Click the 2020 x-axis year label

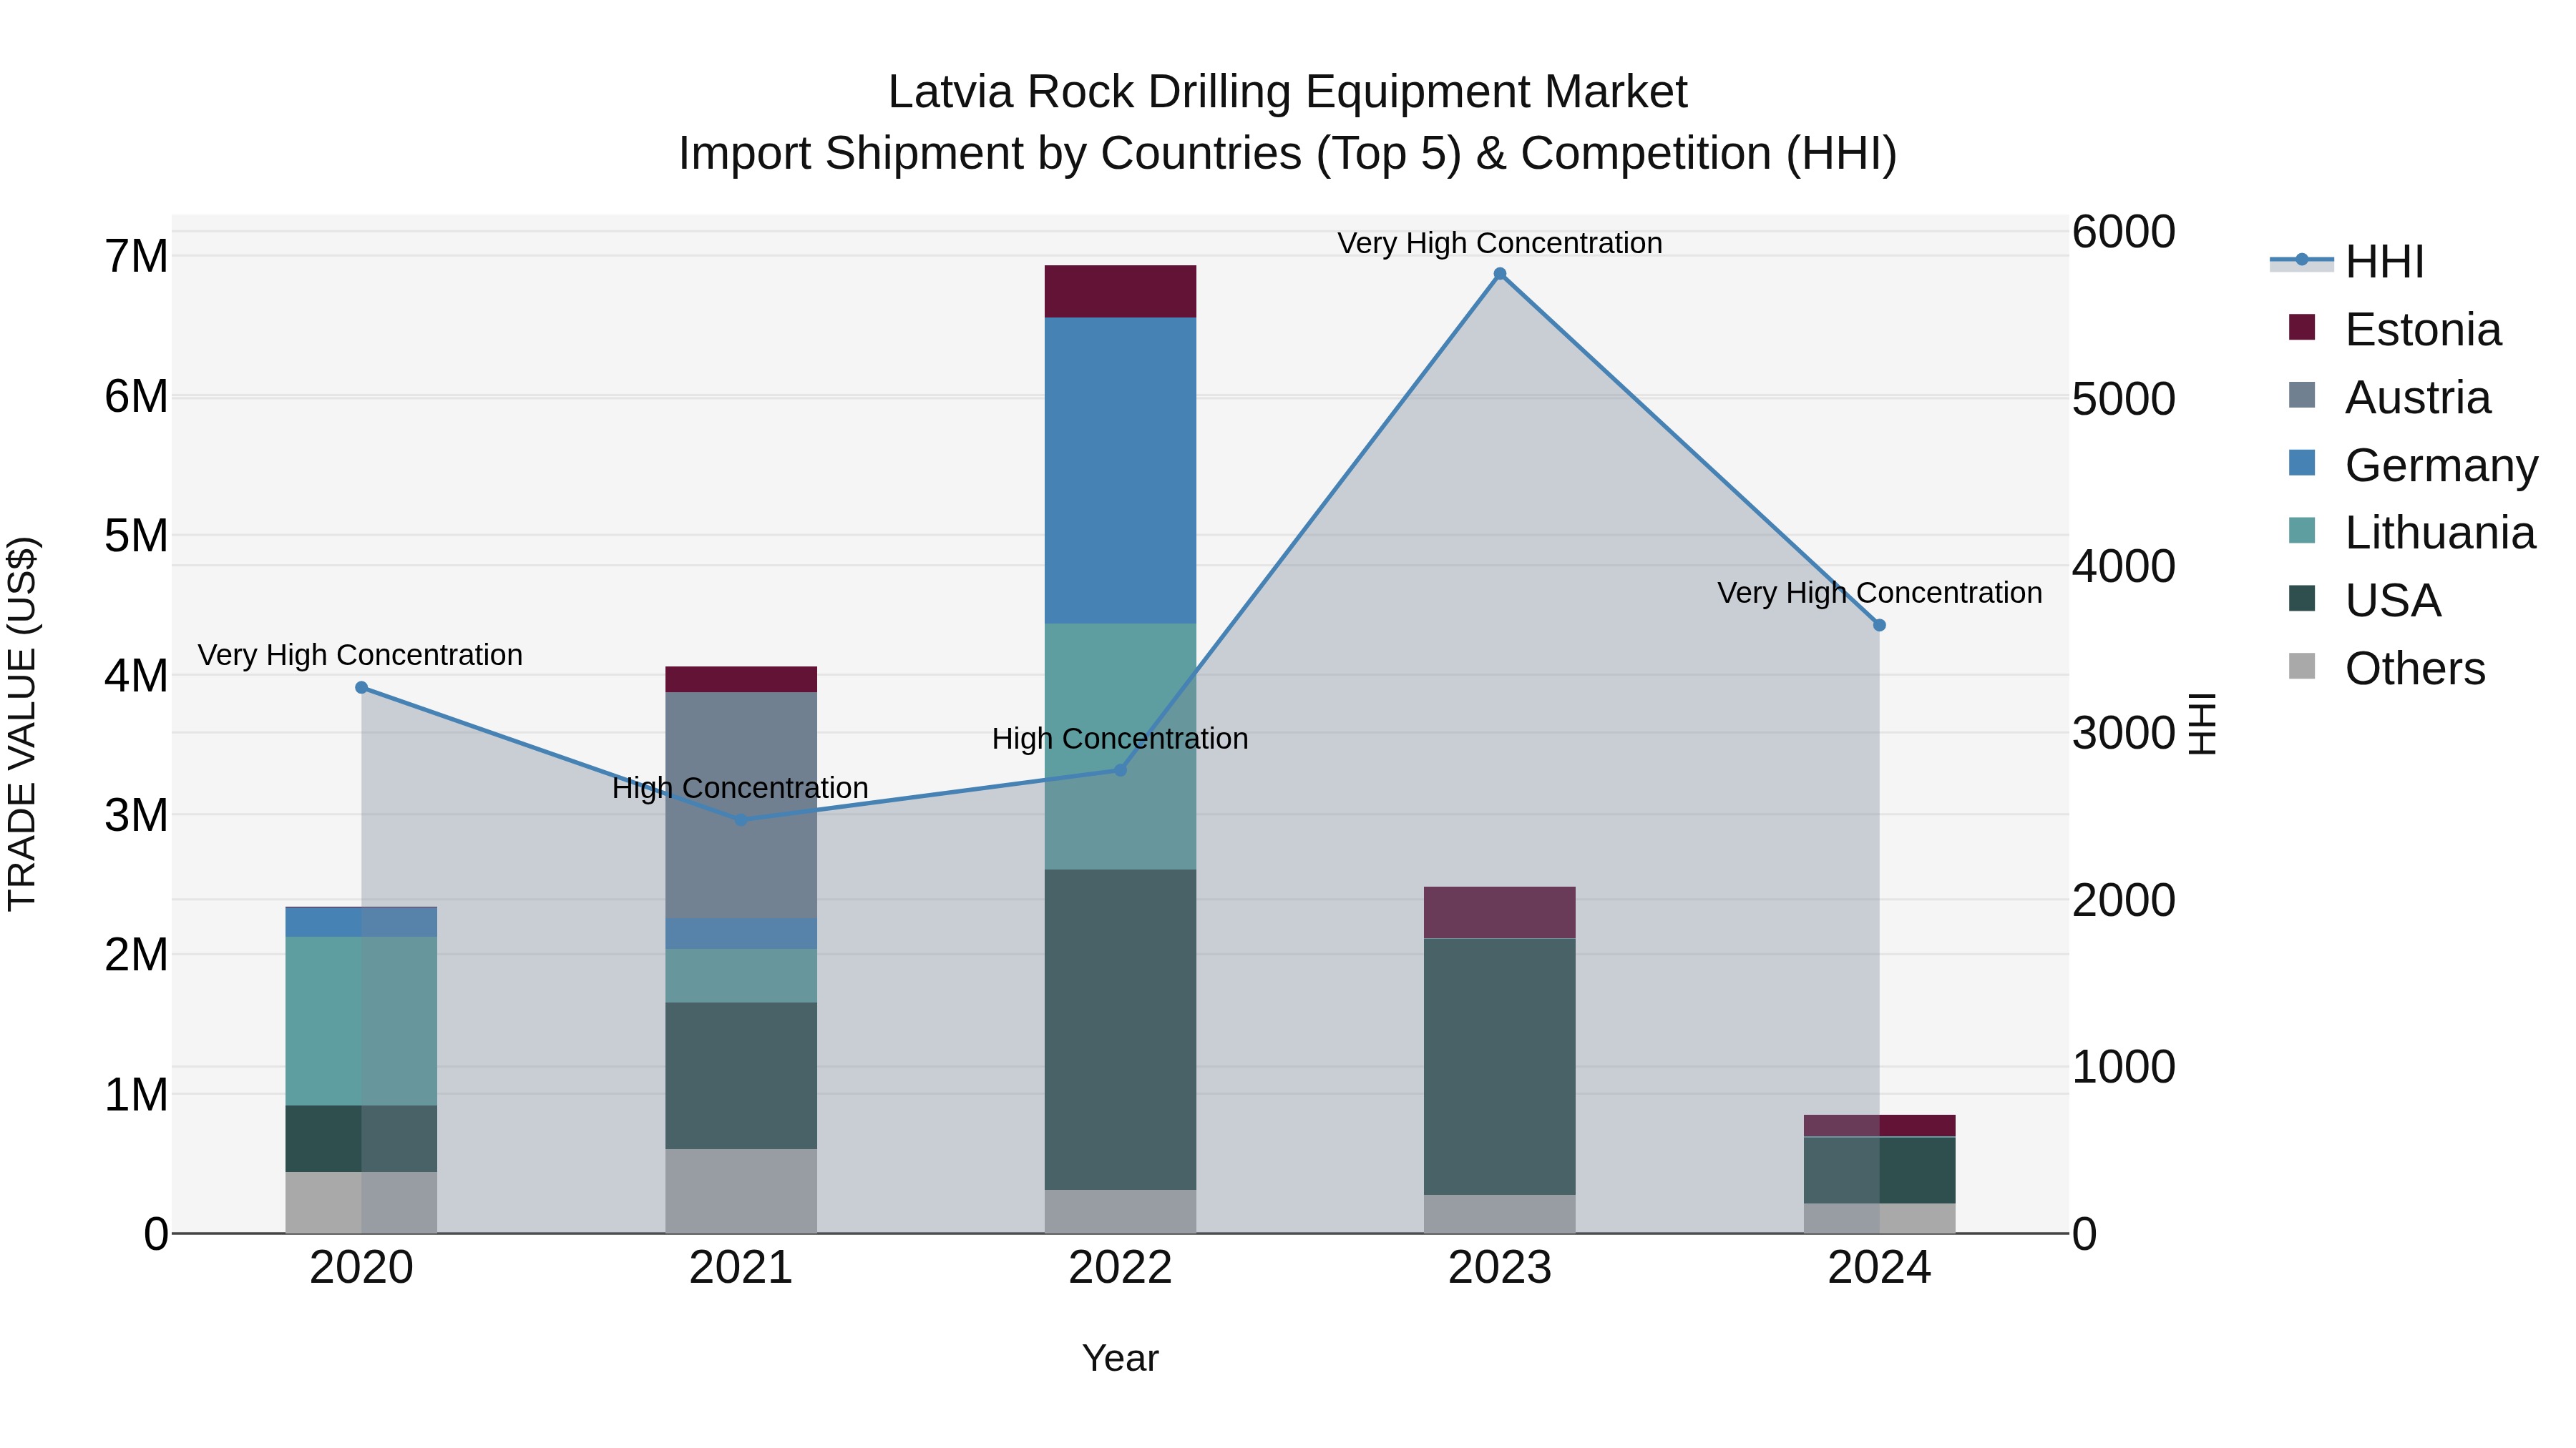pos(361,1268)
